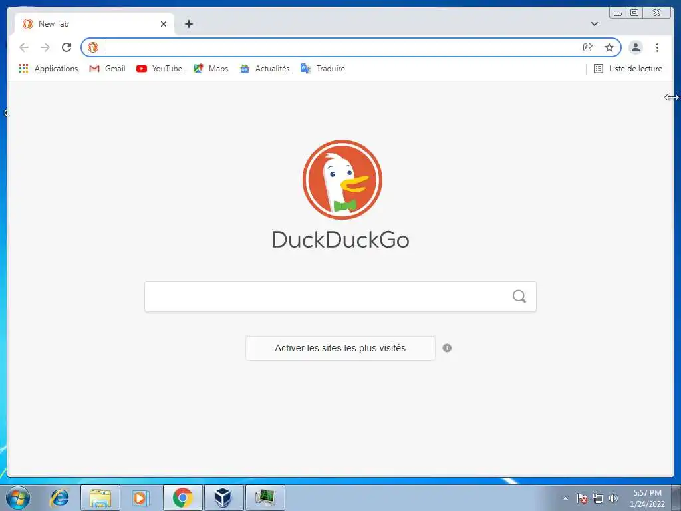Reload the current page
681x511 pixels.
click(x=67, y=47)
